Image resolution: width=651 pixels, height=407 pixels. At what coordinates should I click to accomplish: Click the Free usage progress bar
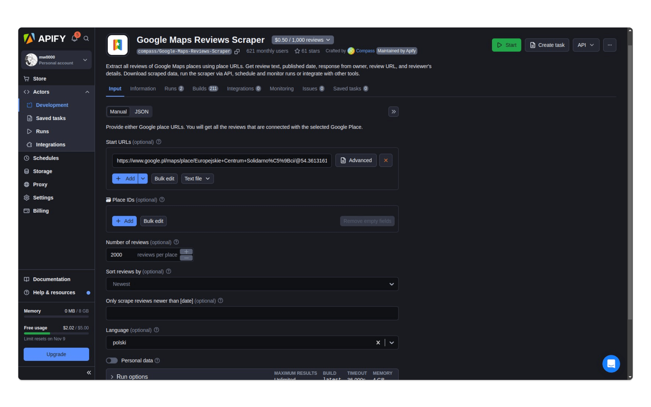(56, 333)
